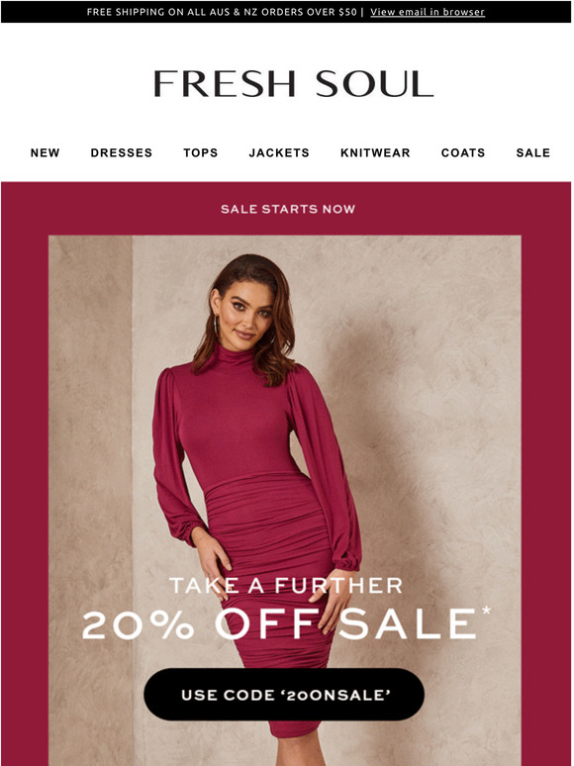Click the burgundy dress bodice in photo
This screenshot has width=574, height=766.
[235, 425]
